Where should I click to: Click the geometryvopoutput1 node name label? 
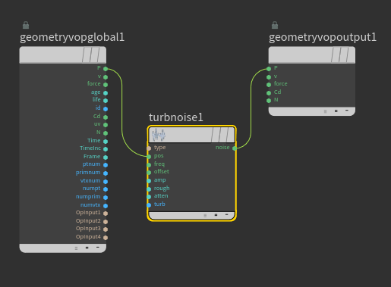pos(323,37)
